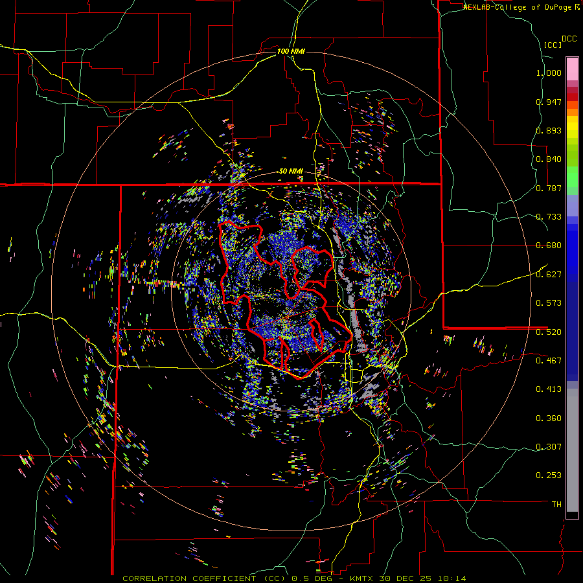Click the 0.627 value on the scale
Screen dimensions: 583x583
pos(549,275)
